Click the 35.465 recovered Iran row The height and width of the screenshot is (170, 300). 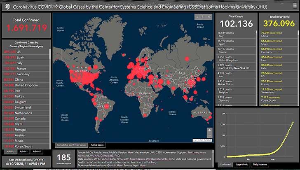279,58
